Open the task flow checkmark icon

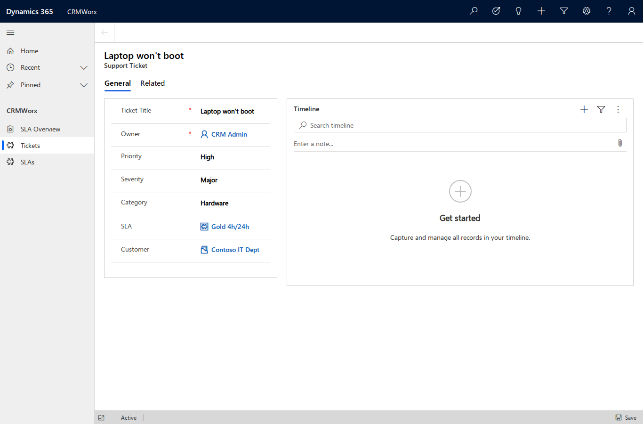point(496,11)
